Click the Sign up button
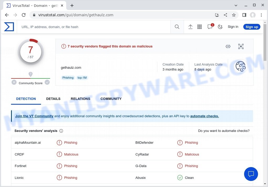 (x=252, y=27)
